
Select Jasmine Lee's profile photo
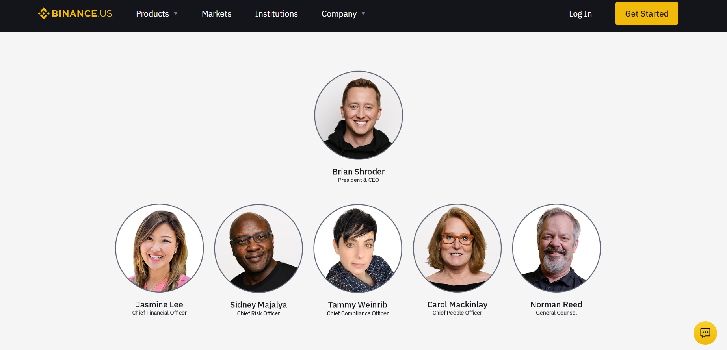click(160, 248)
